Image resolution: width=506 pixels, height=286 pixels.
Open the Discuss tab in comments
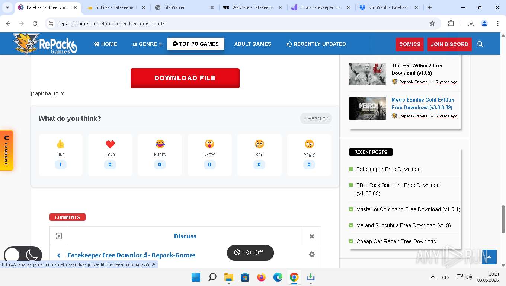click(185, 236)
